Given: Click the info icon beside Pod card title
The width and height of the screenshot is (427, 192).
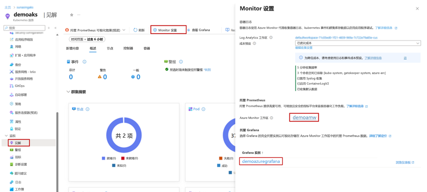Looking at the screenshot, I should tap(203, 109).
